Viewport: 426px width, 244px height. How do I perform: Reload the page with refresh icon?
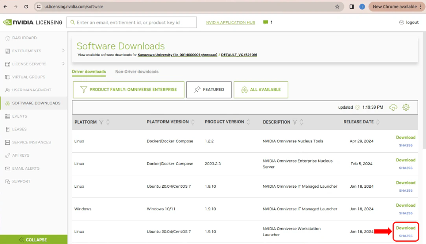(26, 7)
